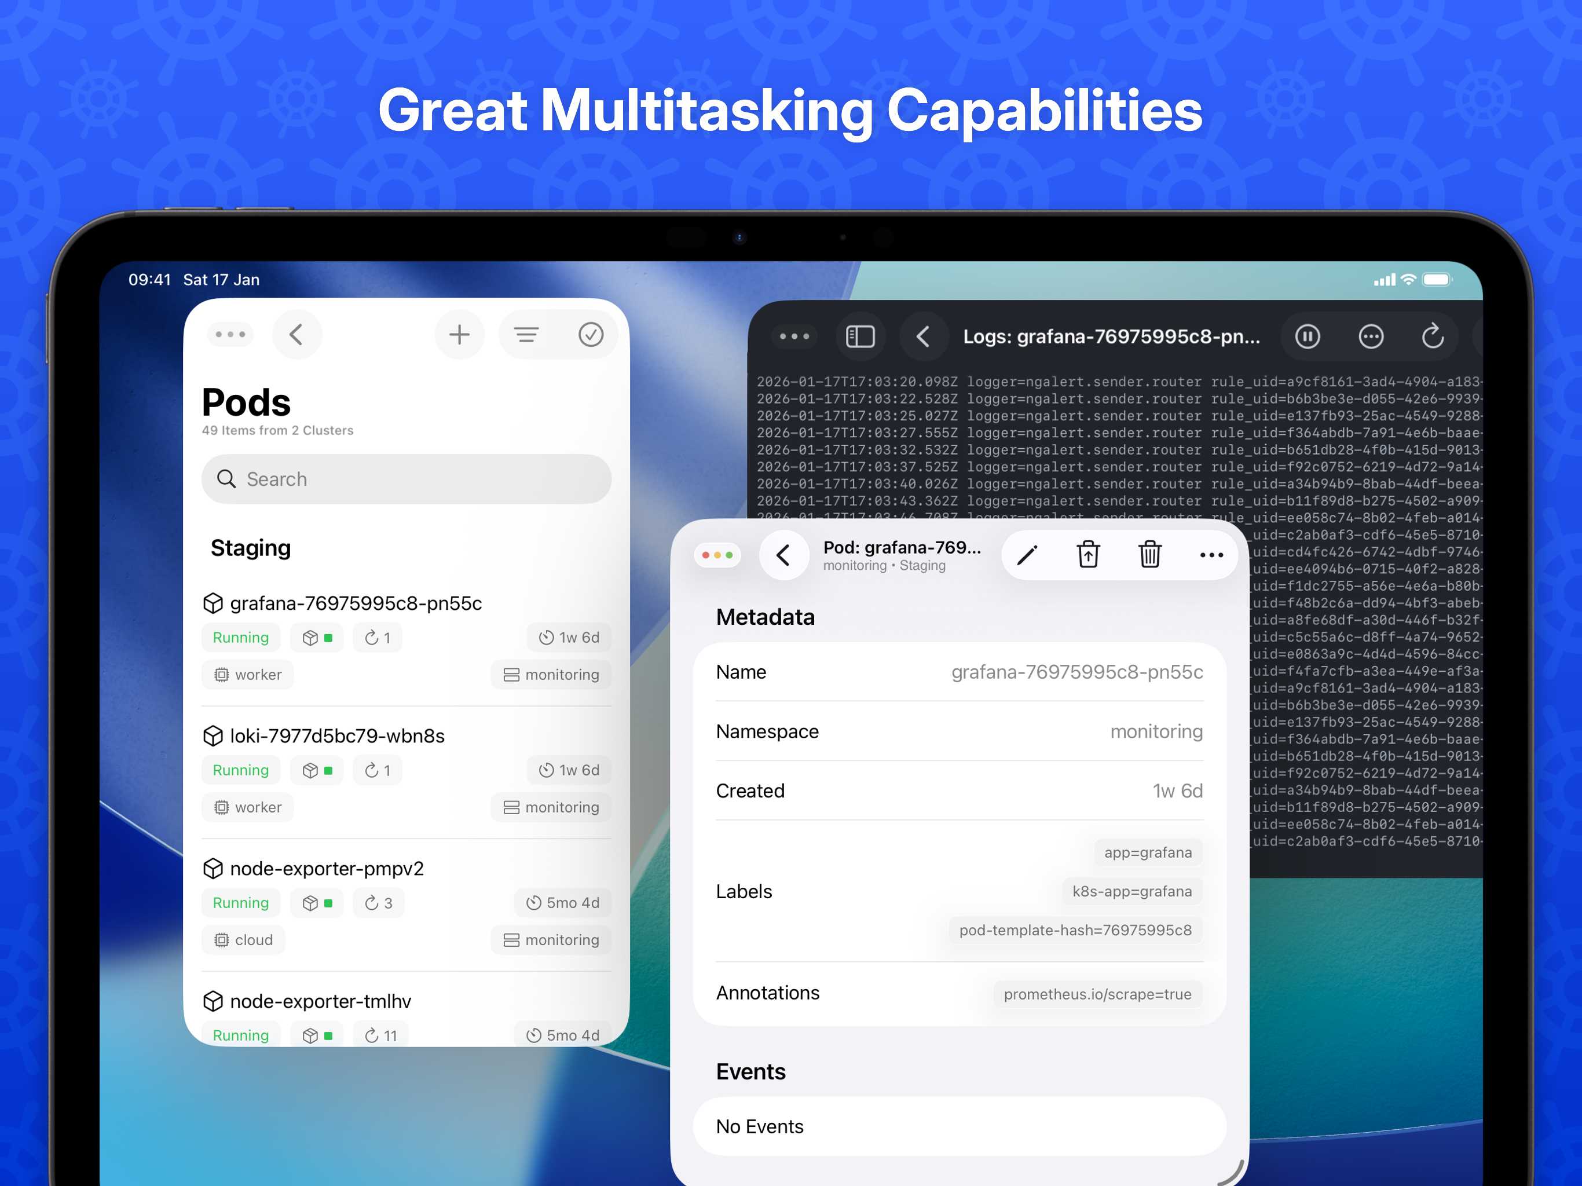Screen dimensions: 1582x1186
Task: Click worker node tag of loki pod
Action: click(x=247, y=808)
